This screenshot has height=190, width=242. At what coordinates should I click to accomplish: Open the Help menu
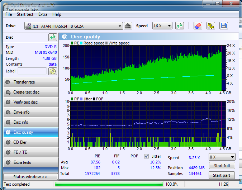57,14
